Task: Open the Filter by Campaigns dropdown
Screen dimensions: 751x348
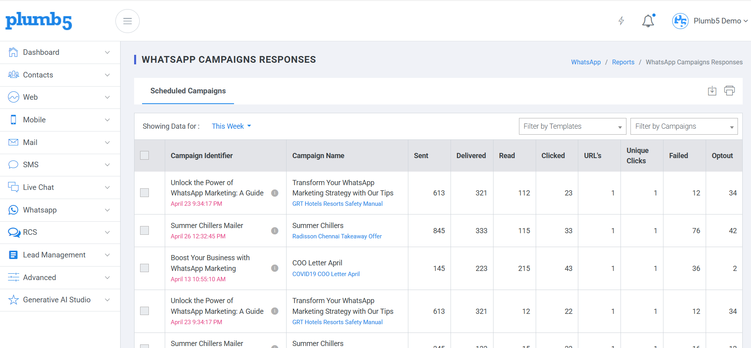Action: (684, 126)
